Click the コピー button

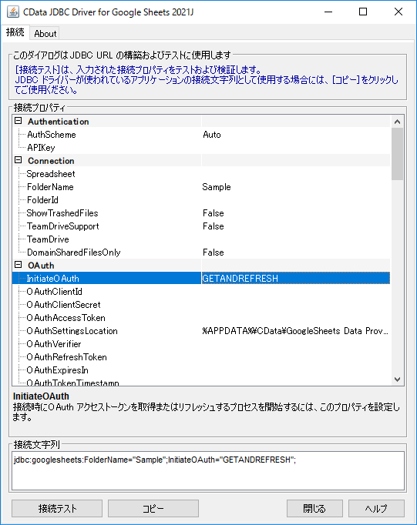point(153,508)
